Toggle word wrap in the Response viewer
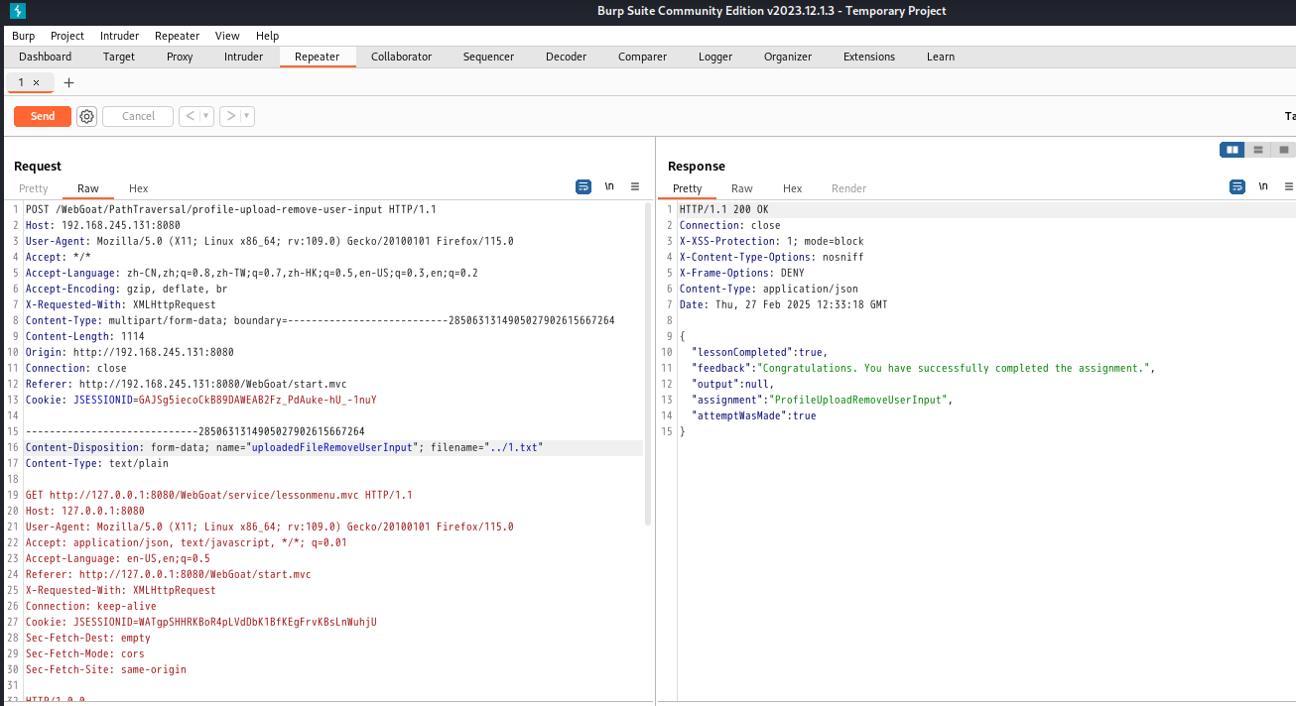Screen dimensions: 1296x706 point(1237,186)
